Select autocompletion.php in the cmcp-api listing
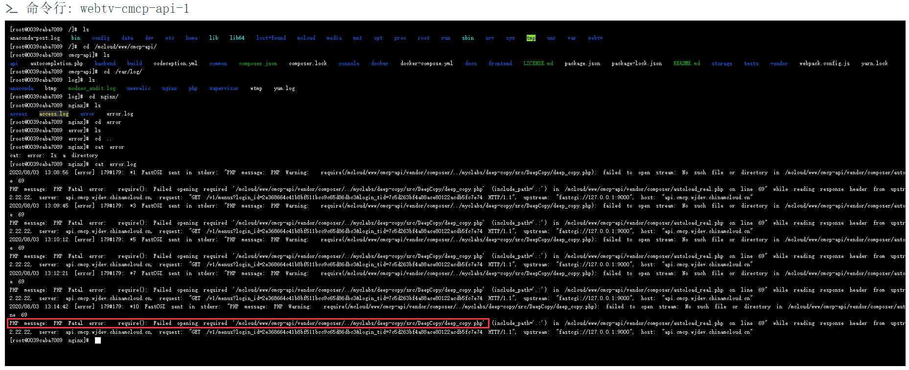Screen dimensions: 909x370 tap(57, 63)
